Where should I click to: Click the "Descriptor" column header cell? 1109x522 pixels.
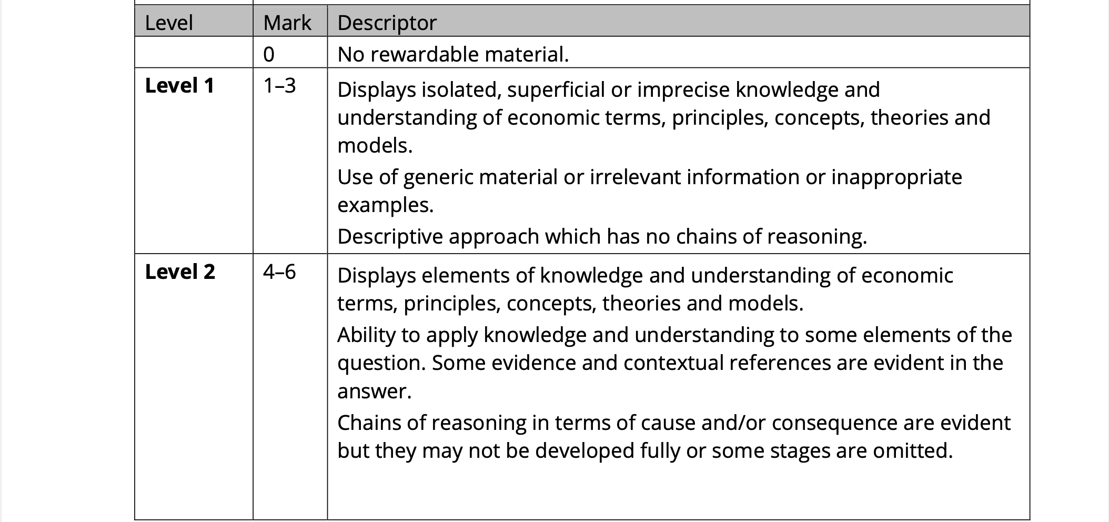tap(387, 23)
